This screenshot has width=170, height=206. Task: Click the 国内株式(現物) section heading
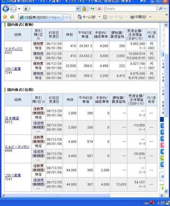pos(20,24)
